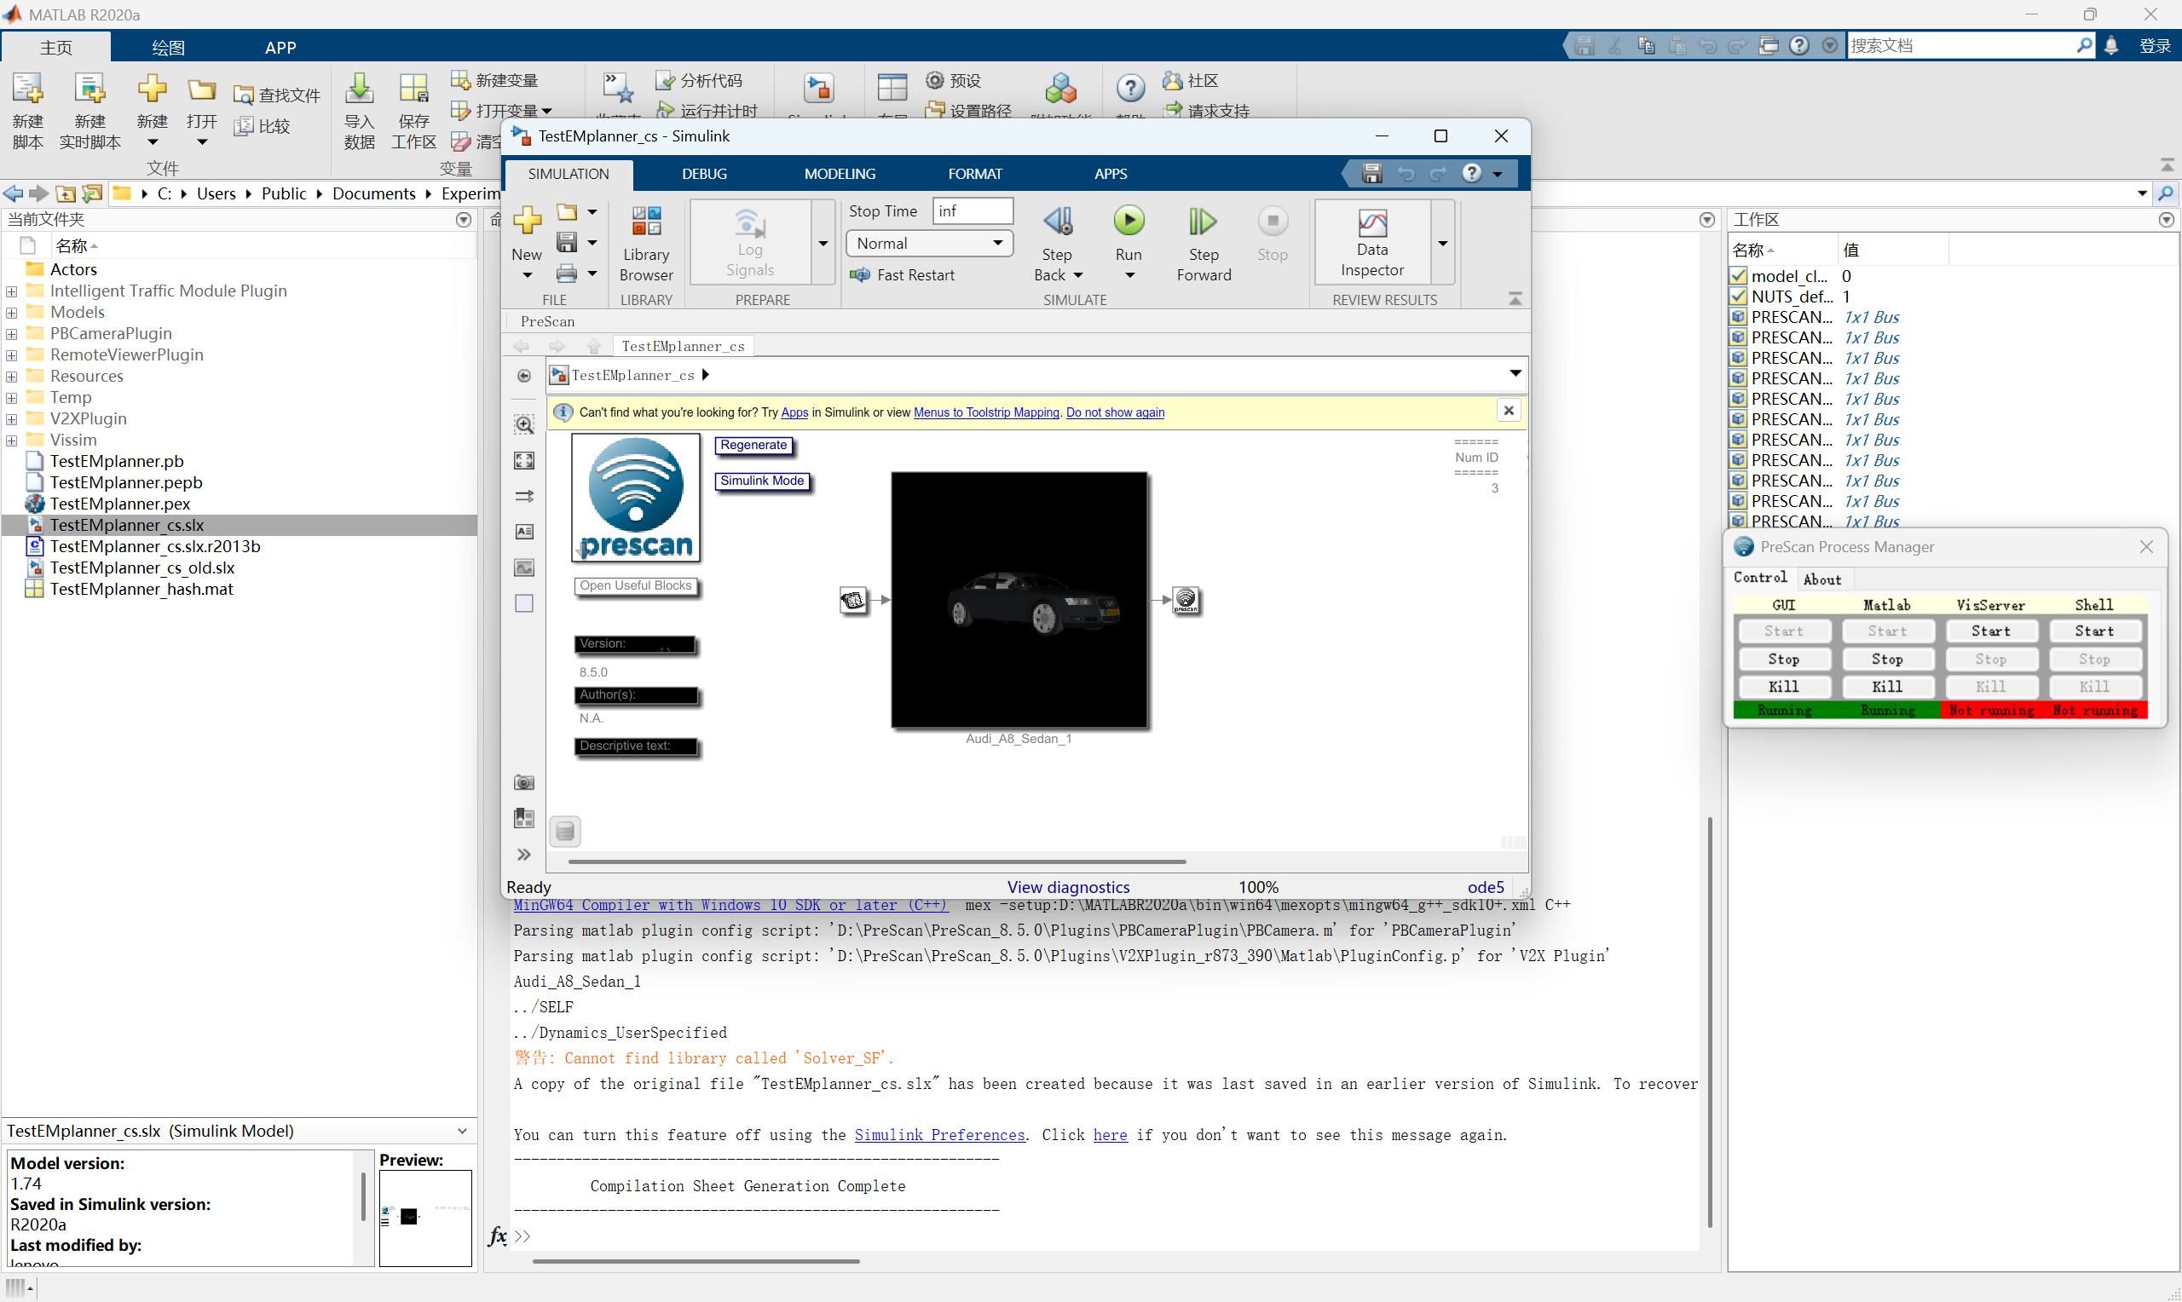The height and width of the screenshot is (1302, 2182).
Task: Expand the Models folder in file tree
Action: pyautogui.click(x=11, y=313)
